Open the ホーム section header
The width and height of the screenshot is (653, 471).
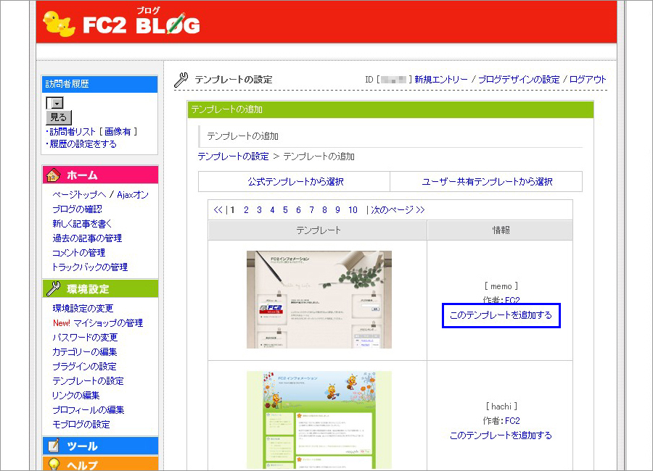(100, 175)
